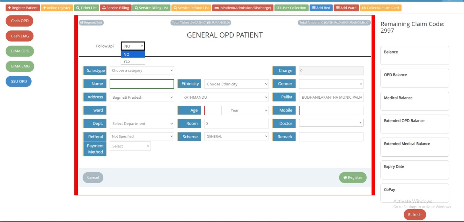
Task: Open Service Billing List
Action: click(151, 8)
